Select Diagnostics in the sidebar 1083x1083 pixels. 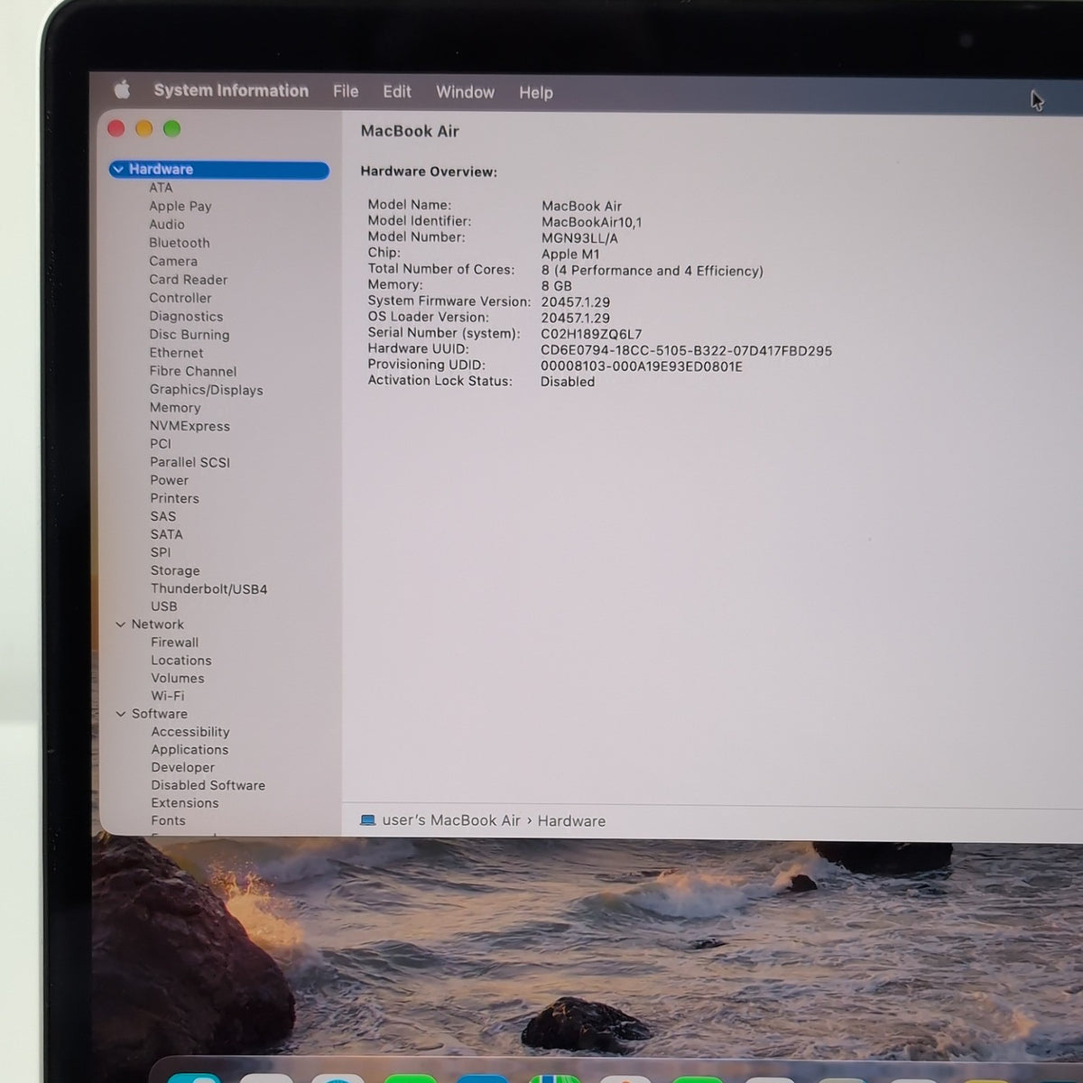tap(186, 317)
